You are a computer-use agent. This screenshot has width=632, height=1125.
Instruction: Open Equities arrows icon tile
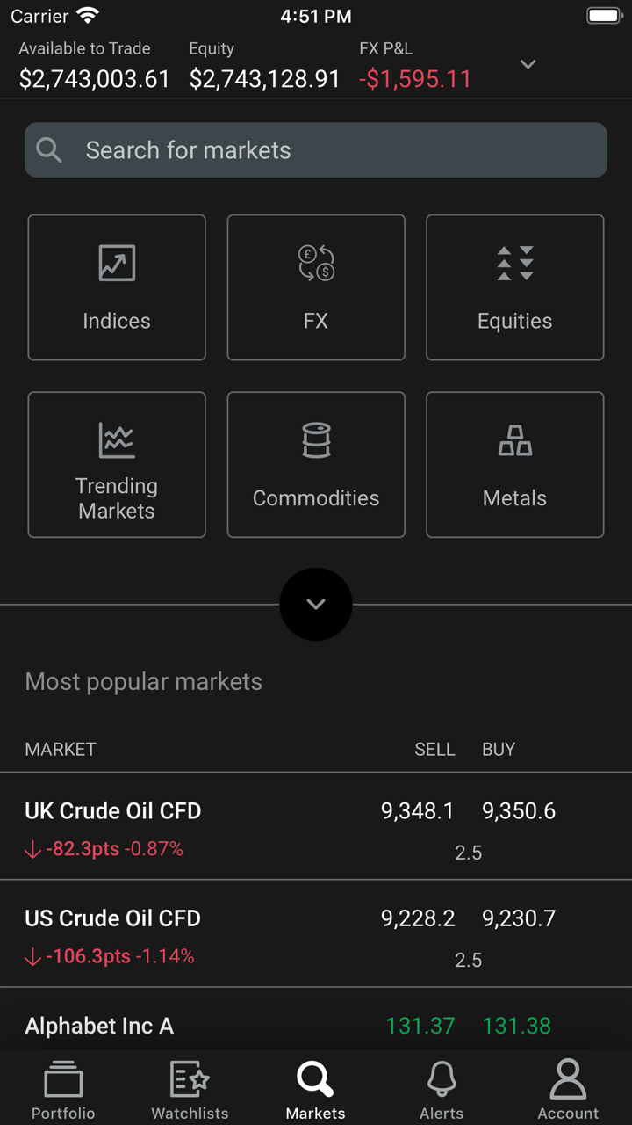coord(515,264)
